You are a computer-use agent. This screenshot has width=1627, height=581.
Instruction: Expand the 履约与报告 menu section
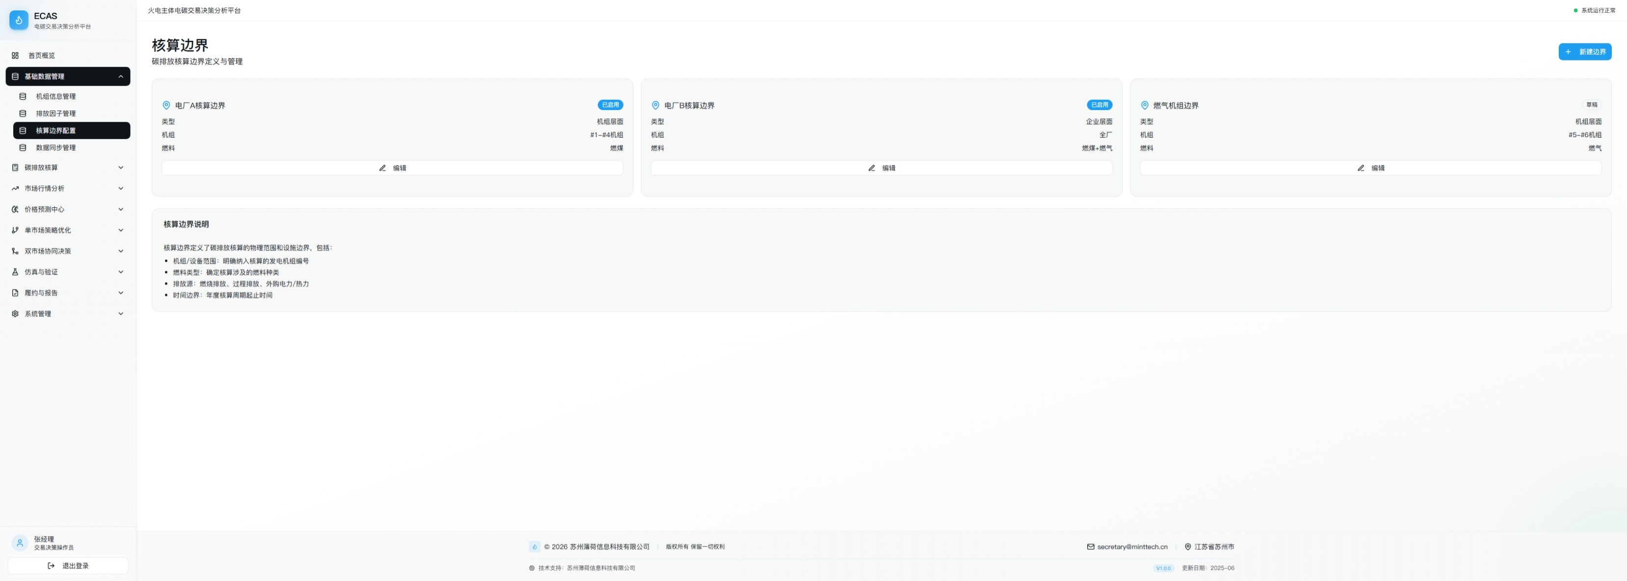pyautogui.click(x=121, y=293)
